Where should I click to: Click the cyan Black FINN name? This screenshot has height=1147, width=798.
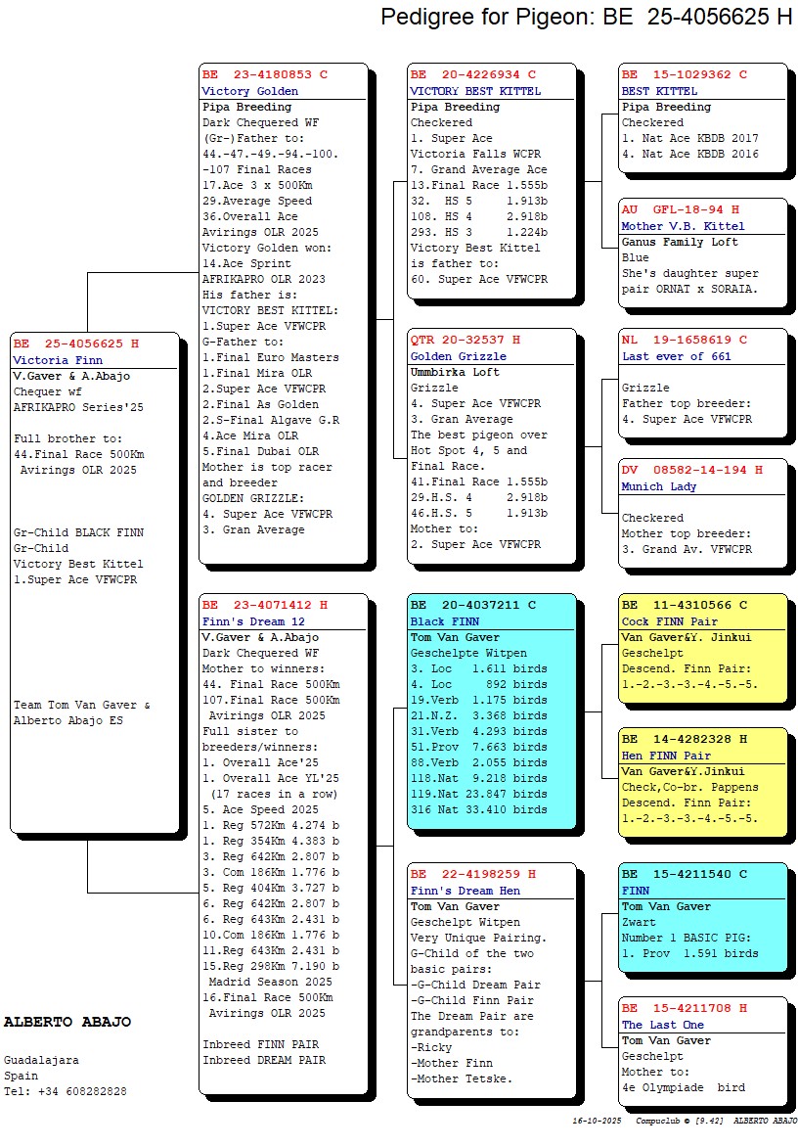445,621
